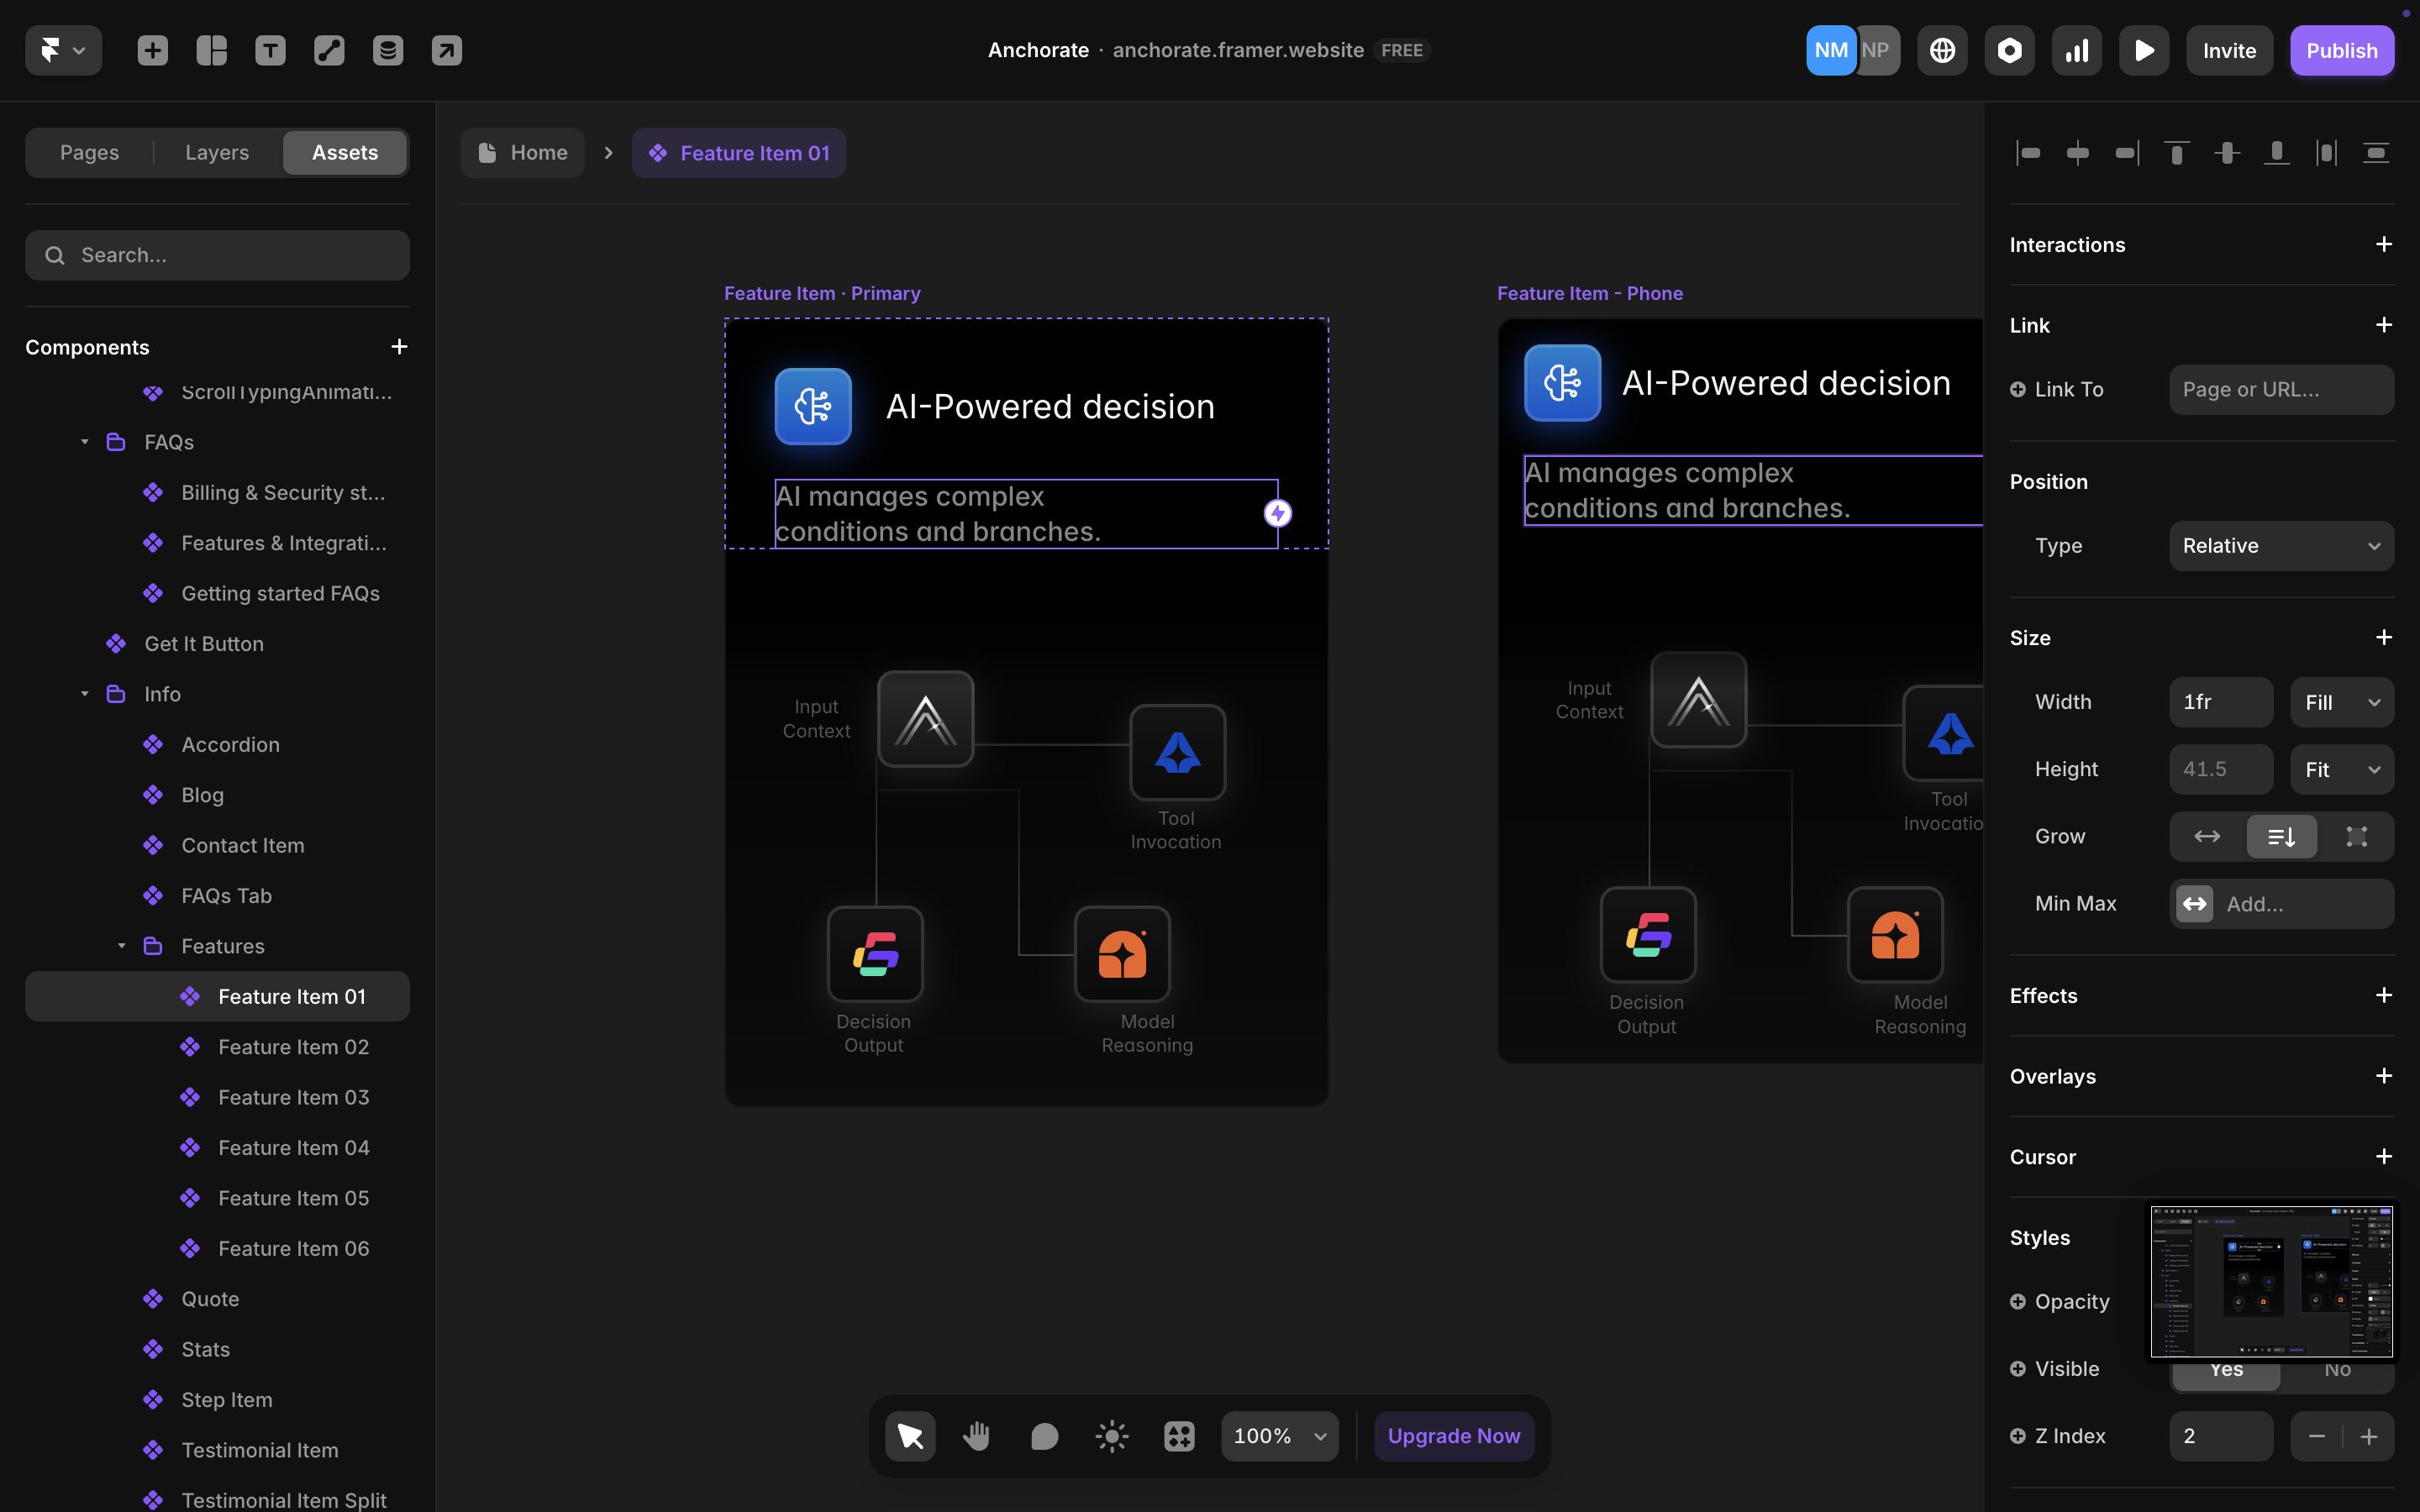Screen dimensions: 2420x1512
Task: Toggle dark mode sun icon
Action: [1111, 1436]
